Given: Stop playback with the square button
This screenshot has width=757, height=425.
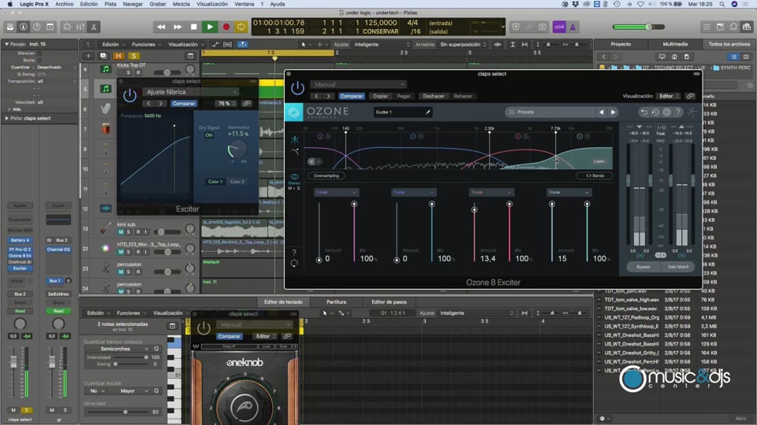Looking at the screenshot, I should [194, 27].
